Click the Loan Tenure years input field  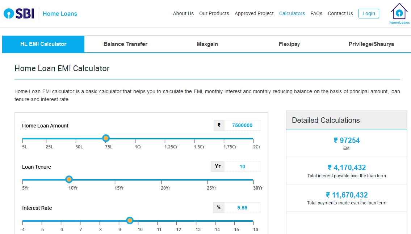242,166
